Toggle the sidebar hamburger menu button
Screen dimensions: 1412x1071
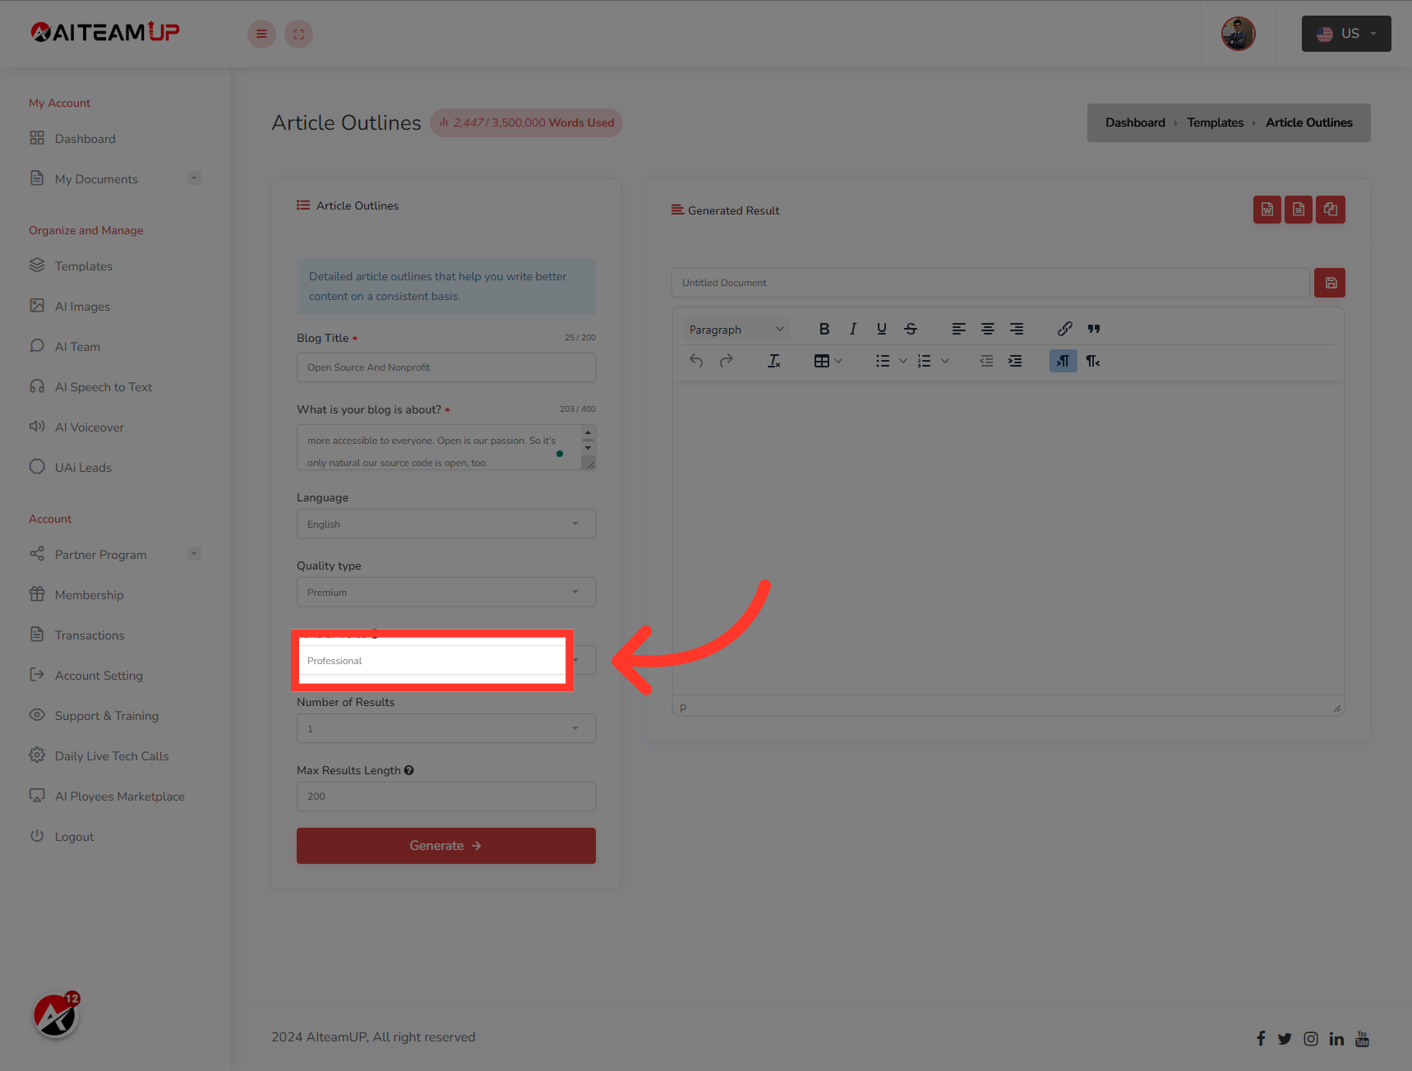(x=261, y=34)
